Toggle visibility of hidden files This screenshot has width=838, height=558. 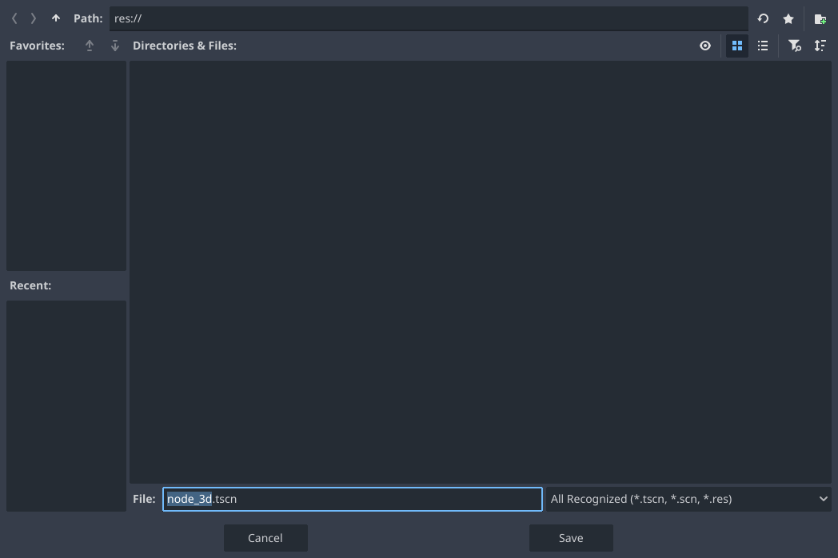pyautogui.click(x=704, y=46)
